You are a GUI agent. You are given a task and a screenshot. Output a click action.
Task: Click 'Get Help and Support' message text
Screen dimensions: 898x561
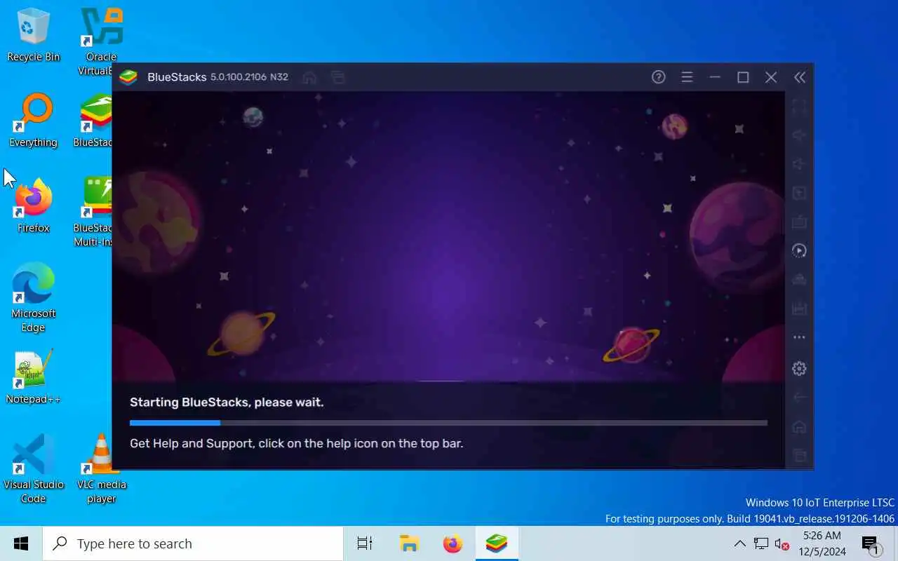click(x=297, y=443)
